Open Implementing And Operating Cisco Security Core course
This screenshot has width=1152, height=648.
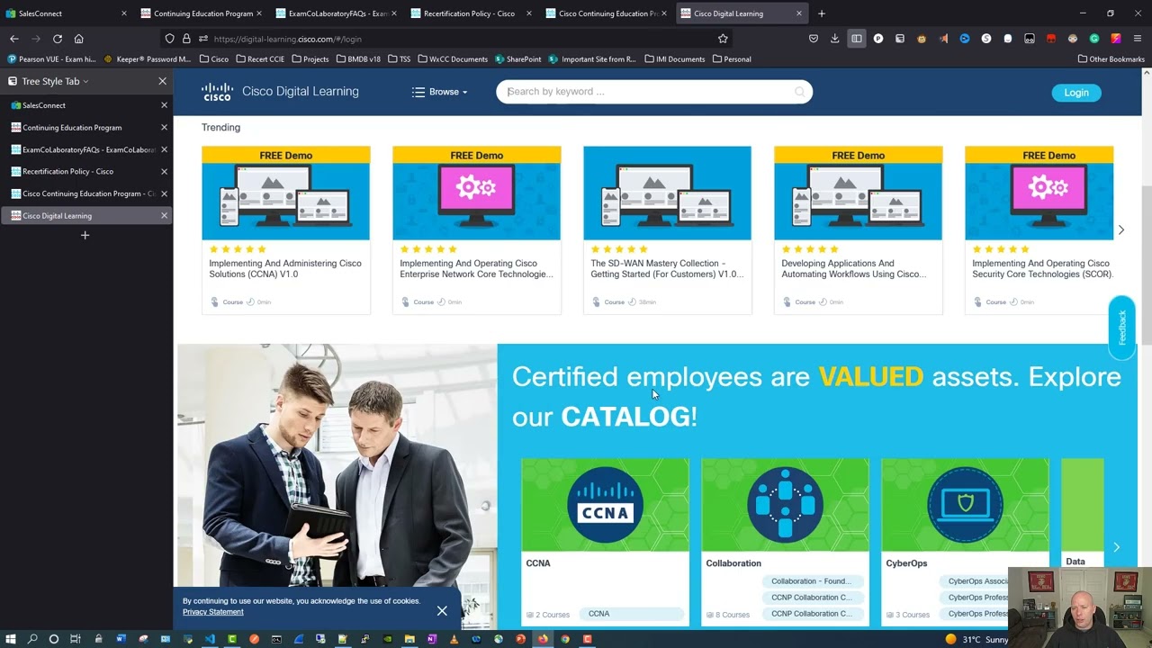[x=1039, y=230]
